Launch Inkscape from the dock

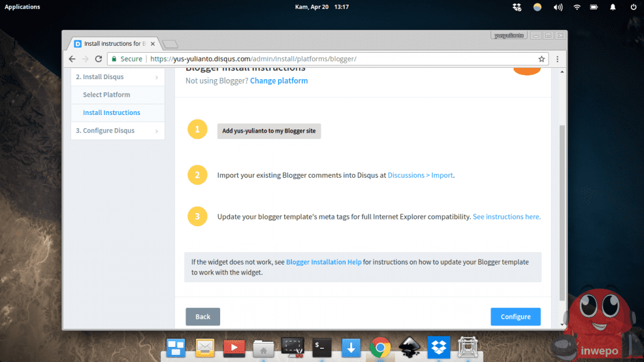click(x=409, y=347)
